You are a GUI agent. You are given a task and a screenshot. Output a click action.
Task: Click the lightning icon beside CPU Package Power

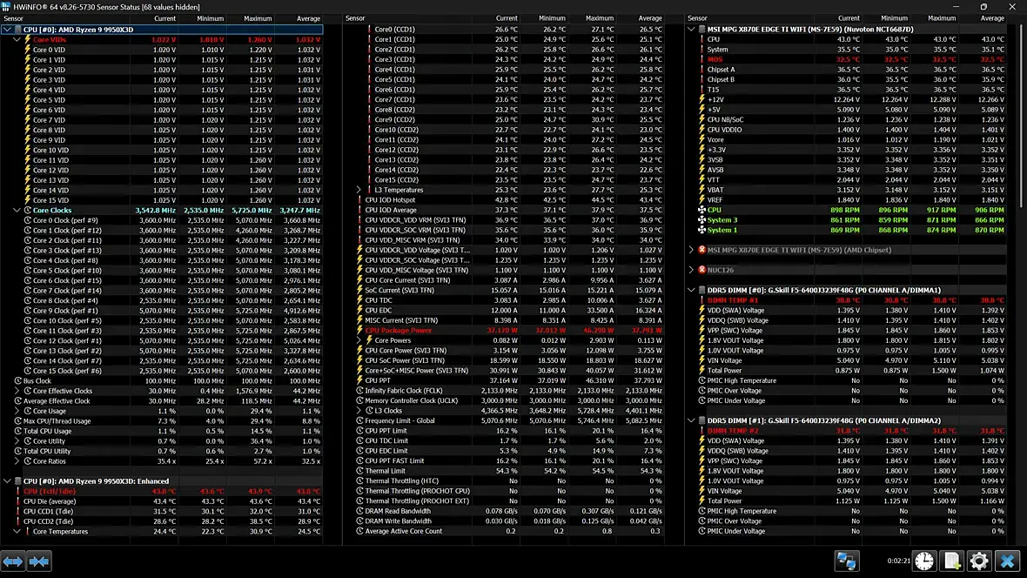pos(359,330)
